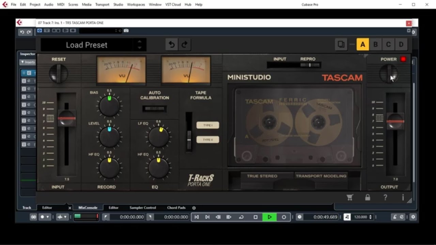Click the preset up/down stepper arrows
The width and height of the screenshot is (436, 245).
(139, 45)
